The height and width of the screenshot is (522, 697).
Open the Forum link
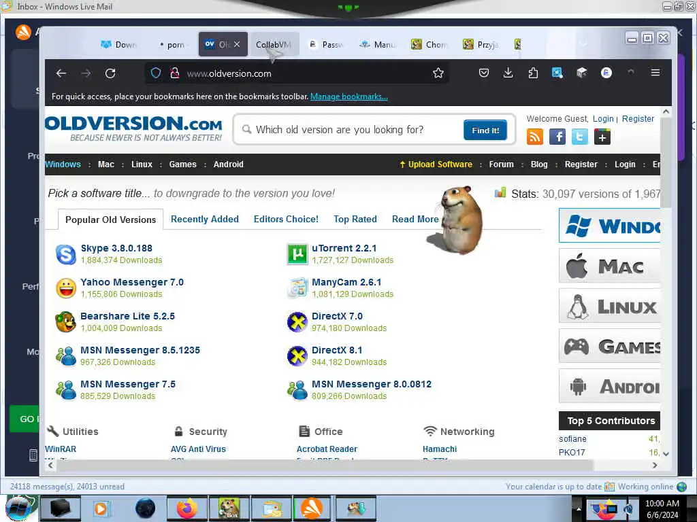[502, 164]
